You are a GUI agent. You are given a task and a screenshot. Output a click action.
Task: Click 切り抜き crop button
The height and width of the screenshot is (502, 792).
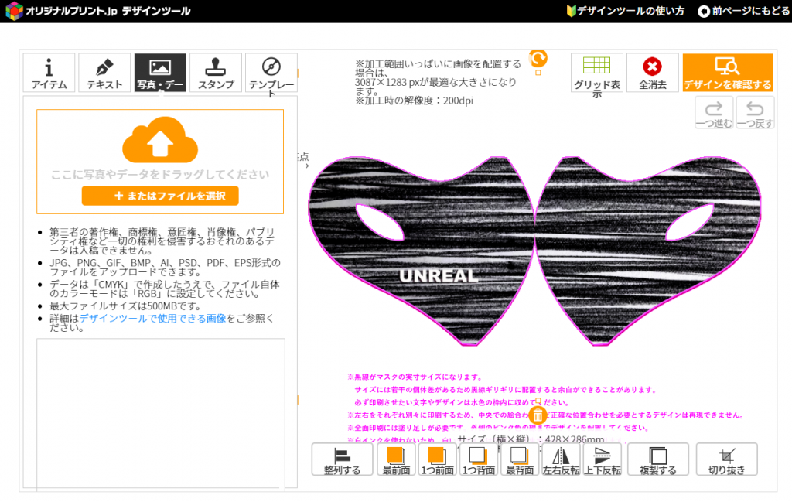click(726, 459)
